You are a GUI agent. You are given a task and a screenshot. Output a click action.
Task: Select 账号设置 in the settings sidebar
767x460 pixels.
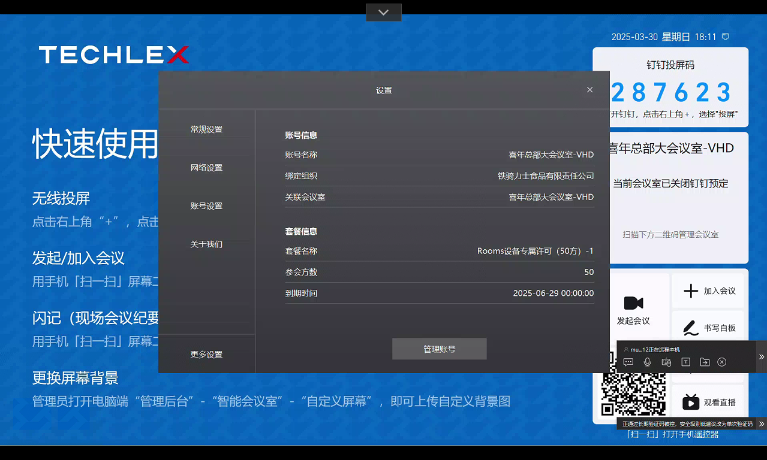pos(206,206)
